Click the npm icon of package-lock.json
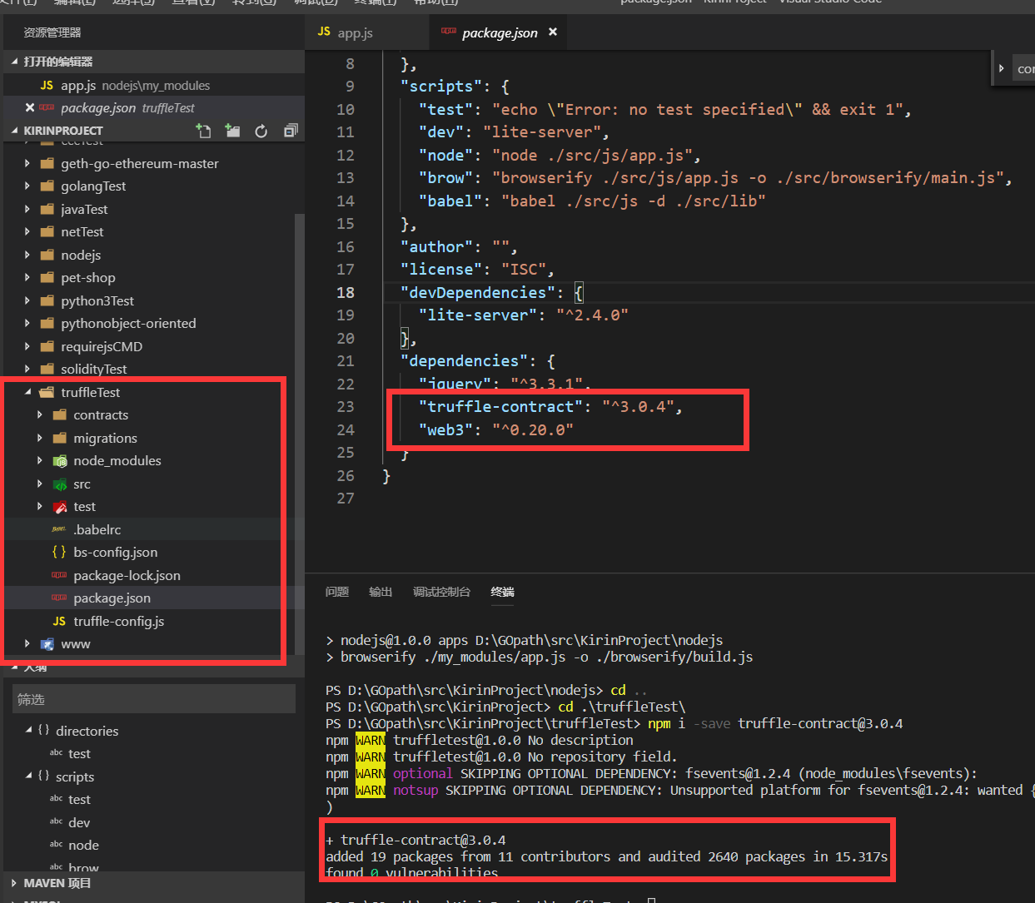This screenshot has height=903, width=1035. coord(59,575)
